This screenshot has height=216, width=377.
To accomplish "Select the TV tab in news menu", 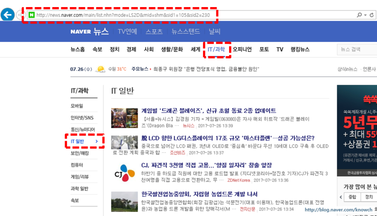I will tap(279, 50).
